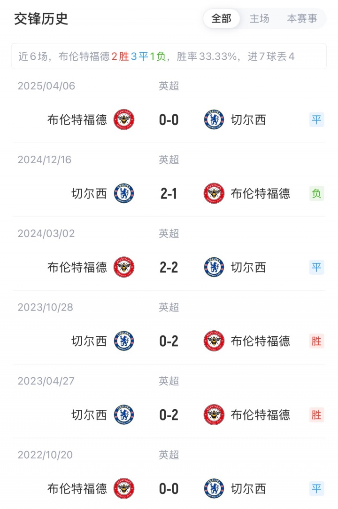
Task: Open the 2-2 score on 2024/03/02
Action: click(169, 267)
